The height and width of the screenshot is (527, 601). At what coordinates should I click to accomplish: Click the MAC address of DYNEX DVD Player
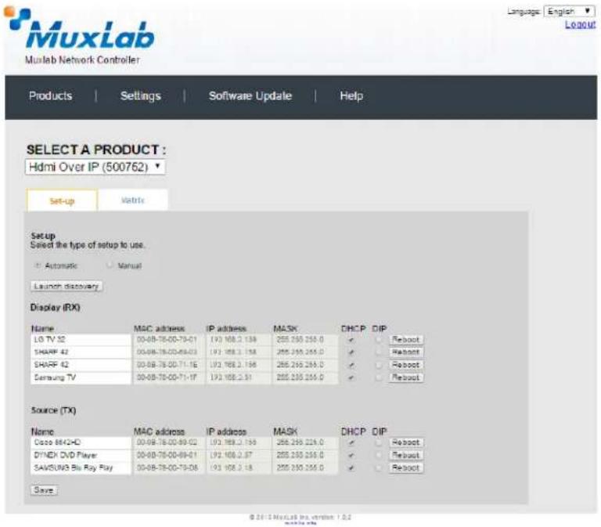[x=168, y=455]
